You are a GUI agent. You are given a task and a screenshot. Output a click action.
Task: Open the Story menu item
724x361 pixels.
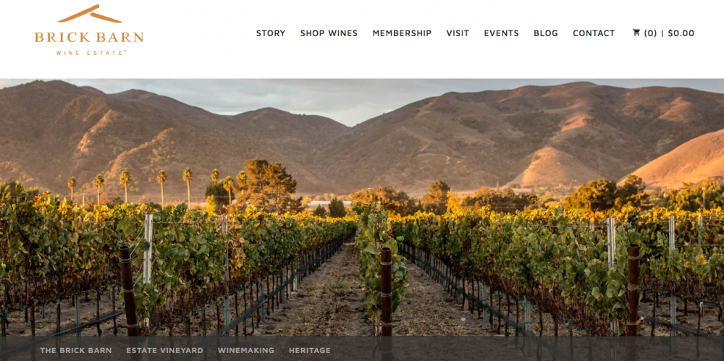[271, 33]
